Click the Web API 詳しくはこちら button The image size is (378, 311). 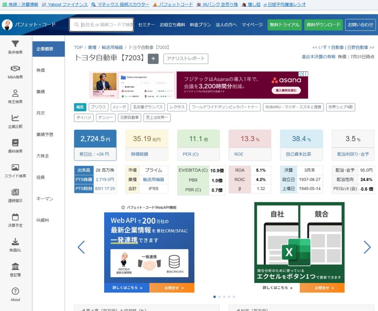[127, 288]
